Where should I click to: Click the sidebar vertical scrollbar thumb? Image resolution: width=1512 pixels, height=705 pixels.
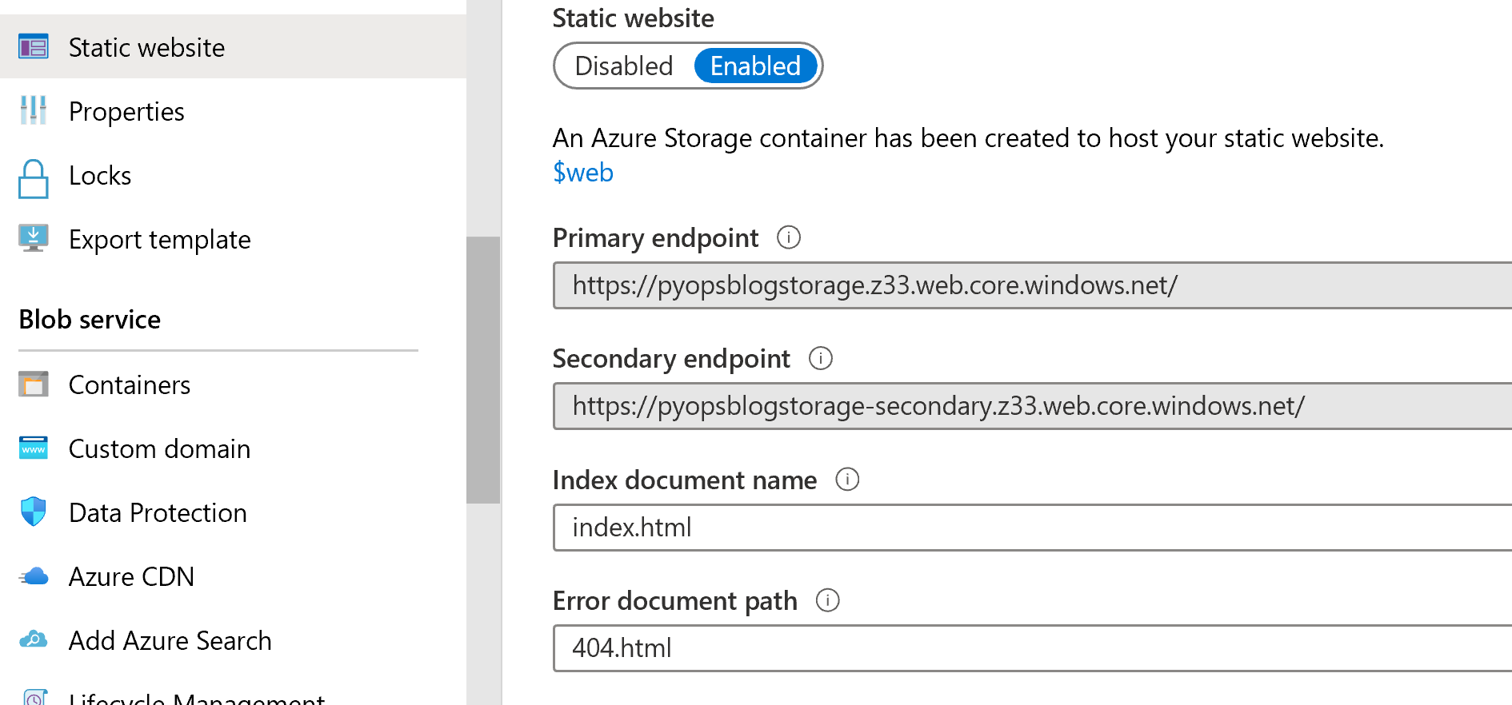click(483, 370)
